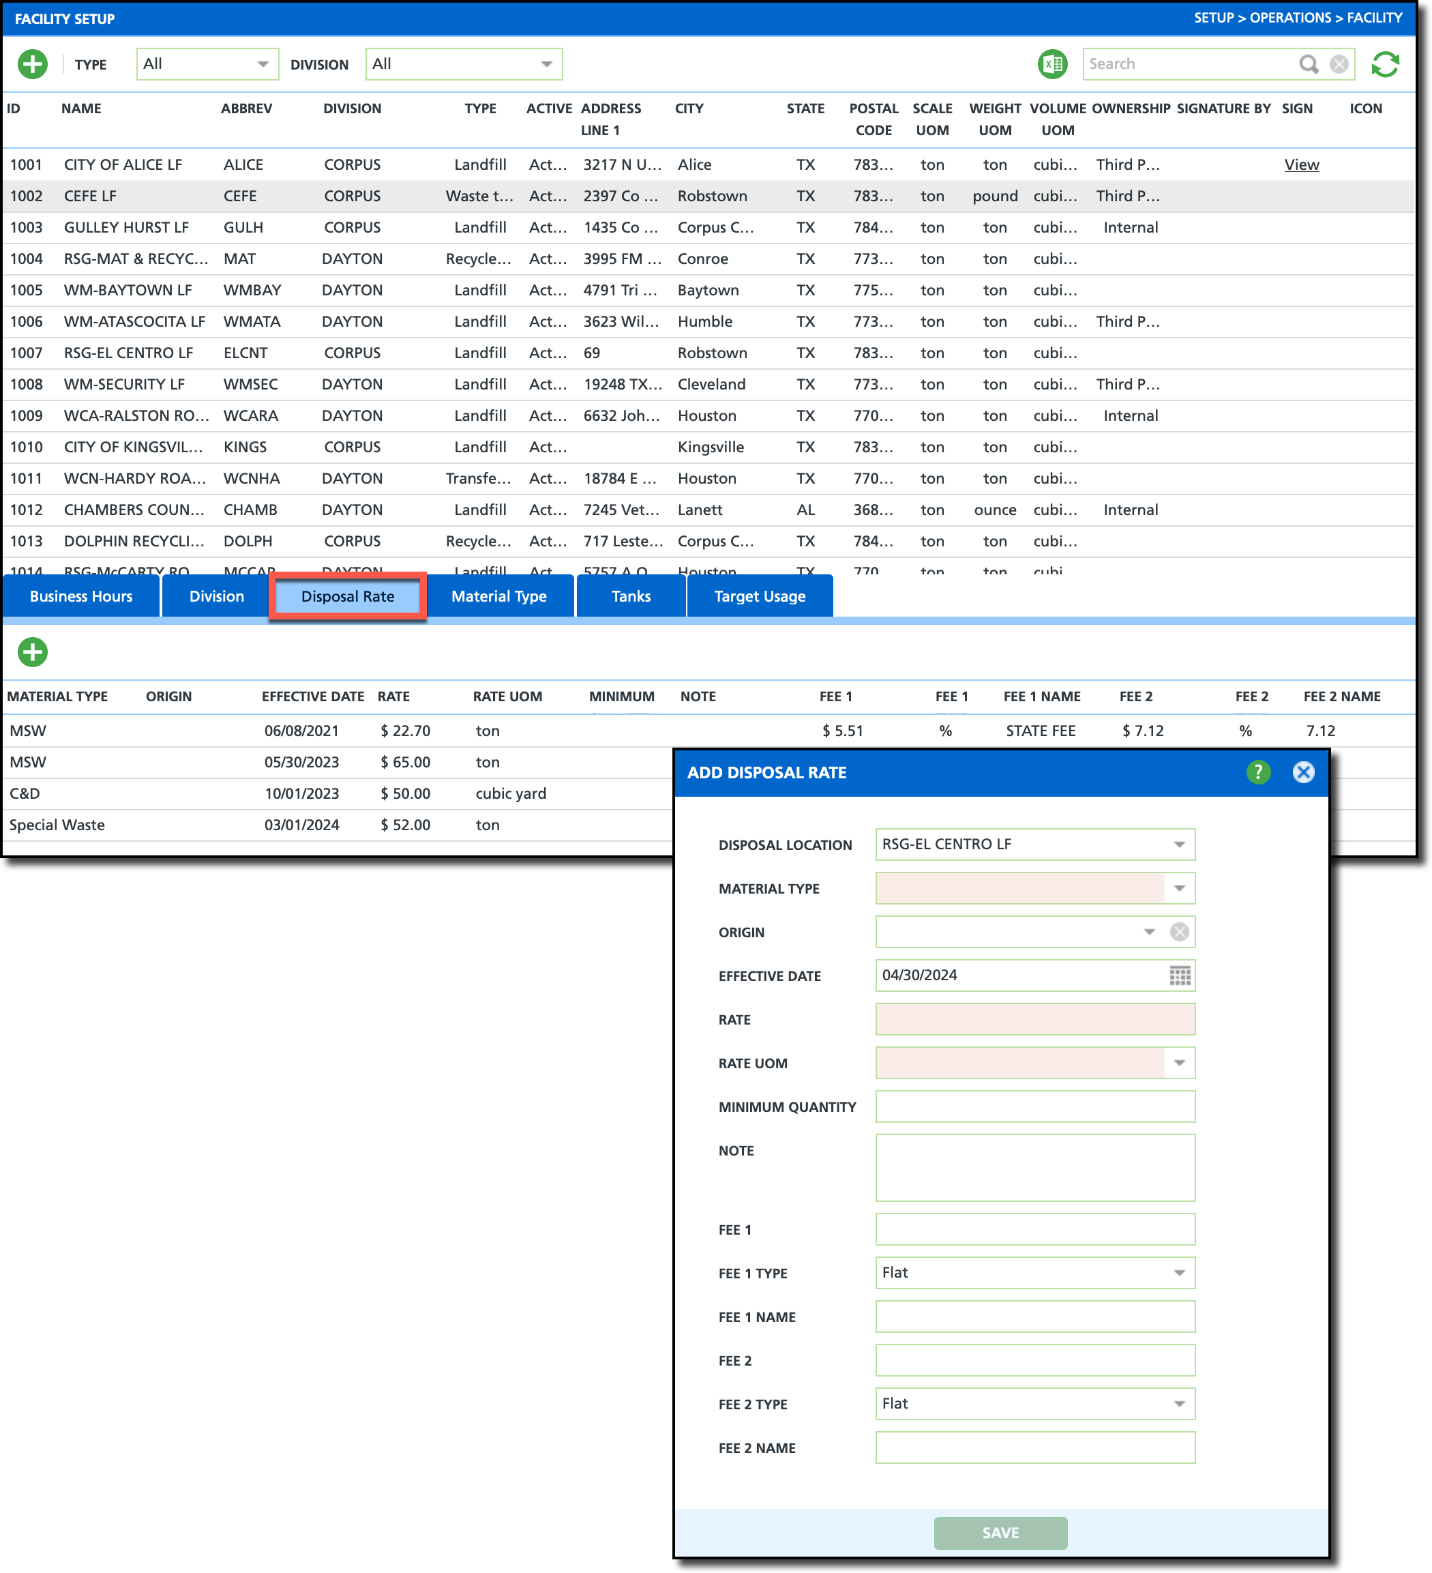Screen dimensions: 1432x1573
Task: Close the Add Disposal Rate dialog
Action: coord(1302,771)
